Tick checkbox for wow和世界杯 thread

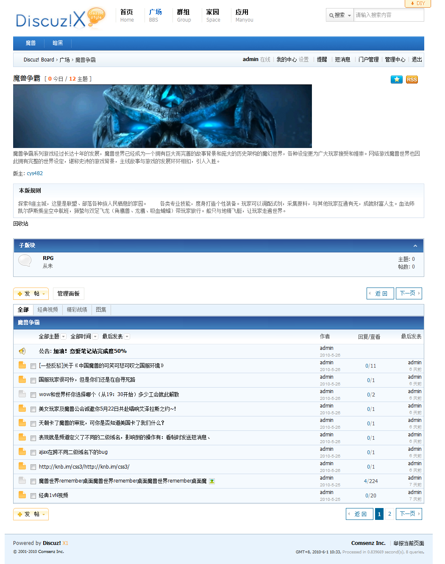33,395
